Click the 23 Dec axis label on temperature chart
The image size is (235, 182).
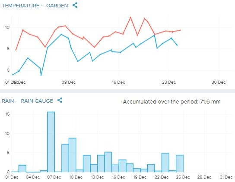coord(169,82)
